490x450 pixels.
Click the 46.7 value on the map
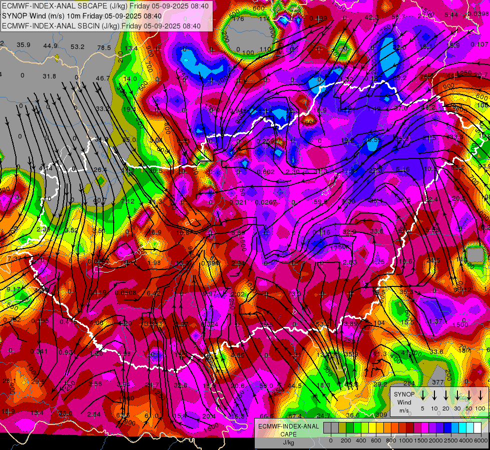[x=103, y=78]
